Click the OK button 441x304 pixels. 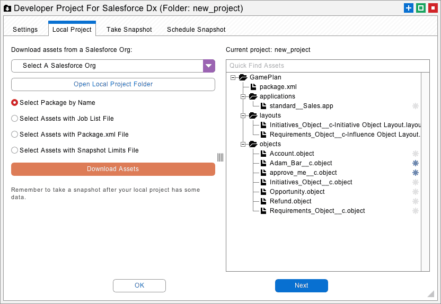[x=139, y=285]
